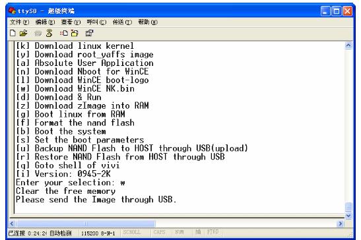Click the Open file toolbar icon
361x240 pixels.
click(23, 34)
